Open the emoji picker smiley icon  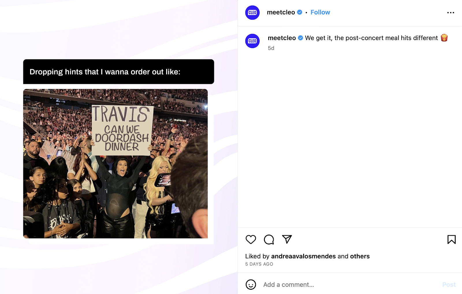point(251,284)
